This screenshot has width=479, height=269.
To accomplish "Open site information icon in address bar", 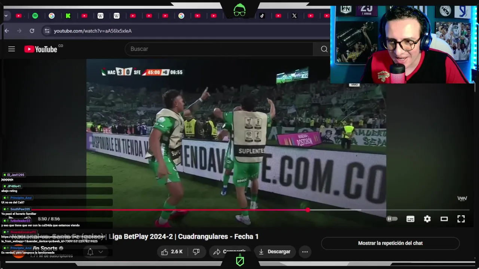I will tap(47, 31).
